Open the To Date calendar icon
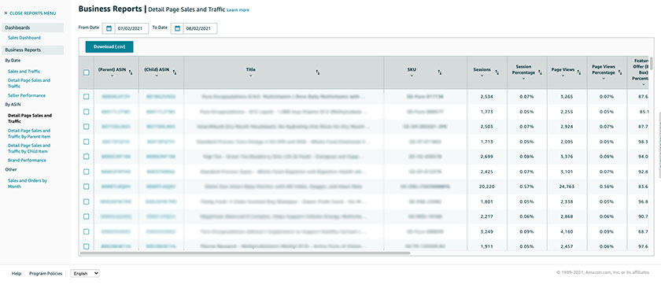 click(178, 28)
